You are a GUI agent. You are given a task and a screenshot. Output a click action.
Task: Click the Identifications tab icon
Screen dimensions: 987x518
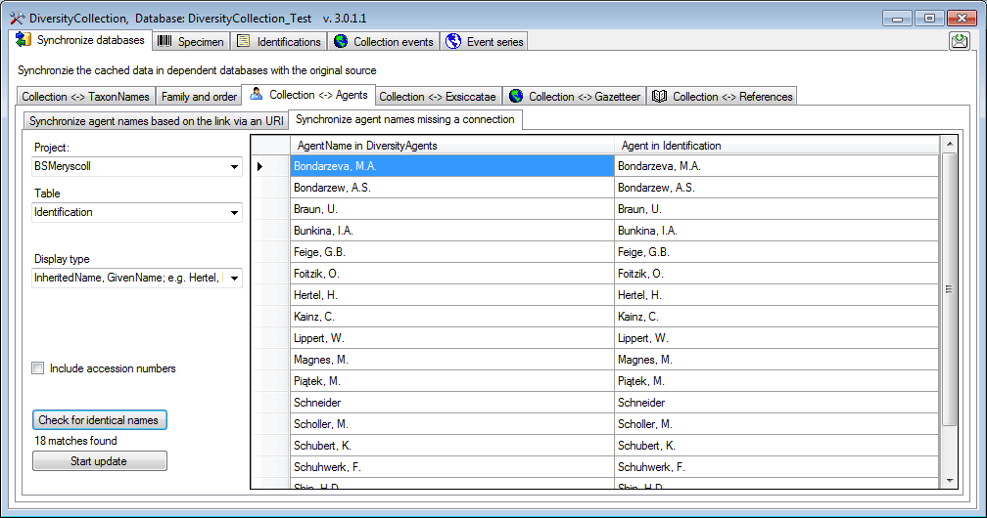tap(243, 41)
